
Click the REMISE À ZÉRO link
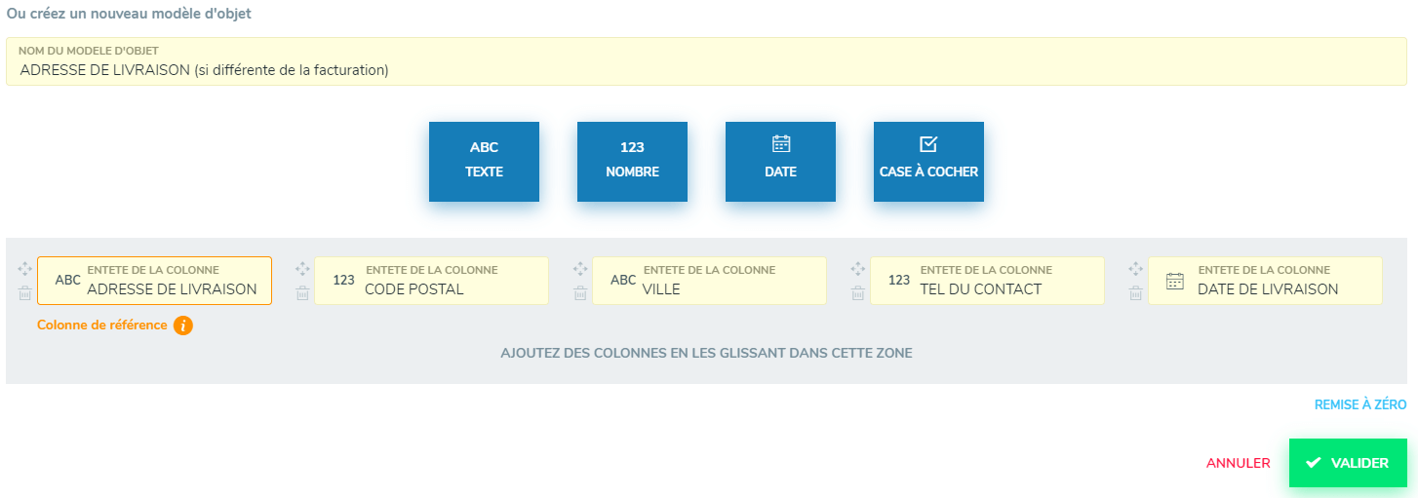click(x=1360, y=404)
